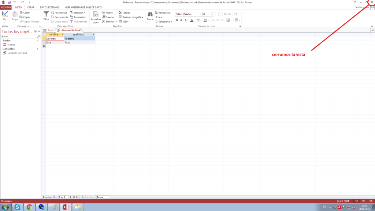Image resolution: width=375 pixels, height=211 pixels.
Task: Open the nombre column header dropdown arrow
Action: click(x=62, y=34)
